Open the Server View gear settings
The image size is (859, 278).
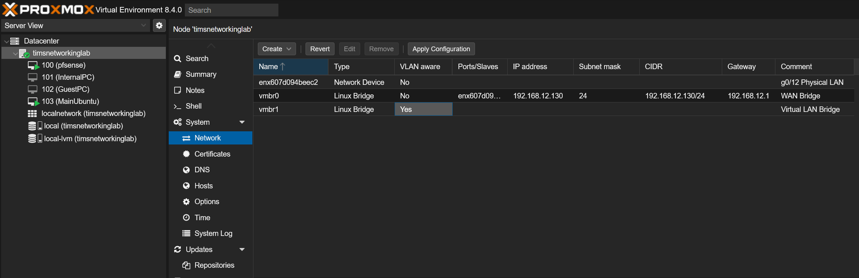[159, 26]
